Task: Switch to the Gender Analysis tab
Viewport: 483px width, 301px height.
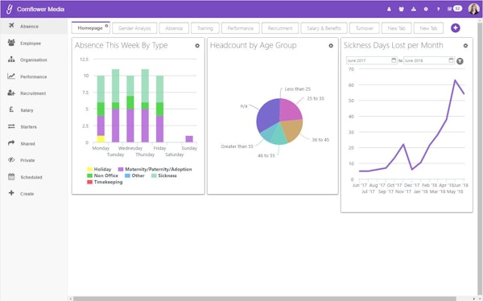Action: pyautogui.click(x=134, y=28)
